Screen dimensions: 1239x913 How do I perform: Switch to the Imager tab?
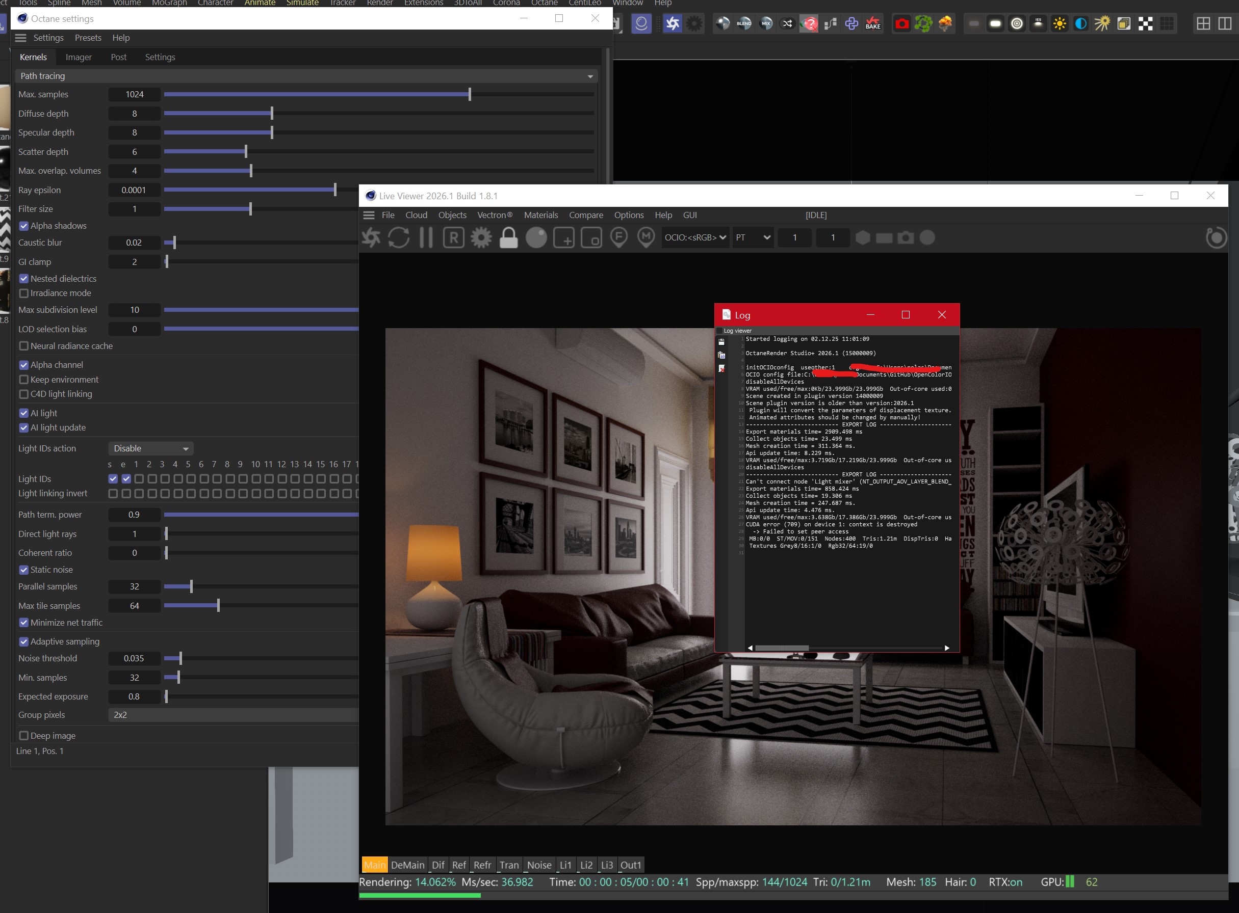(x=79, y=58)
